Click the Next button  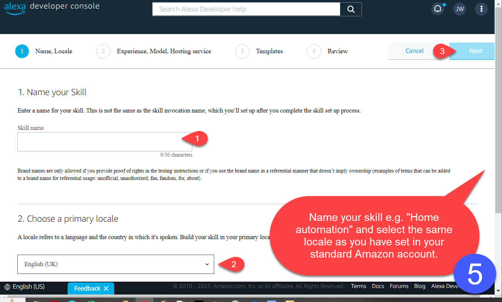(x=475, y=51)
